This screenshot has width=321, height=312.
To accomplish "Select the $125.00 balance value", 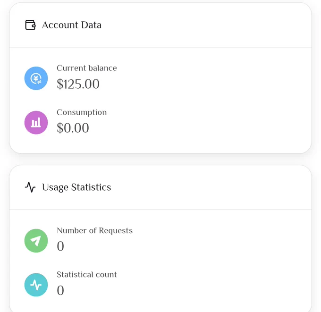I will (x=78, y=84).
